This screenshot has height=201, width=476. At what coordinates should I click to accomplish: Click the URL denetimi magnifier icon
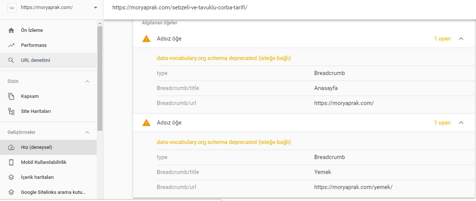point(11,60)
